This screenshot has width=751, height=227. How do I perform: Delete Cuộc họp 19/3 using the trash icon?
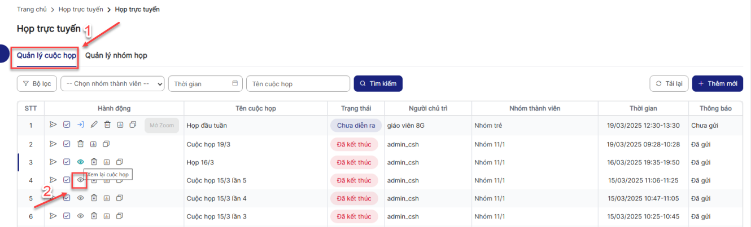80,144
